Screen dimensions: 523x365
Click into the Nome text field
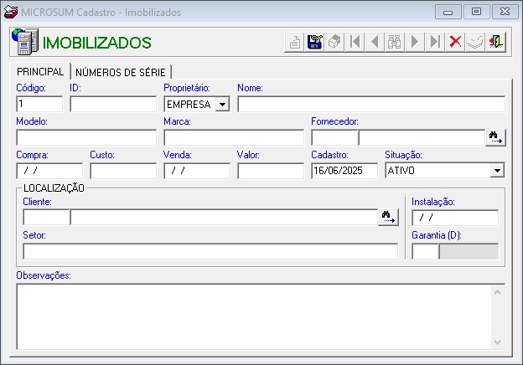point(371,104)
